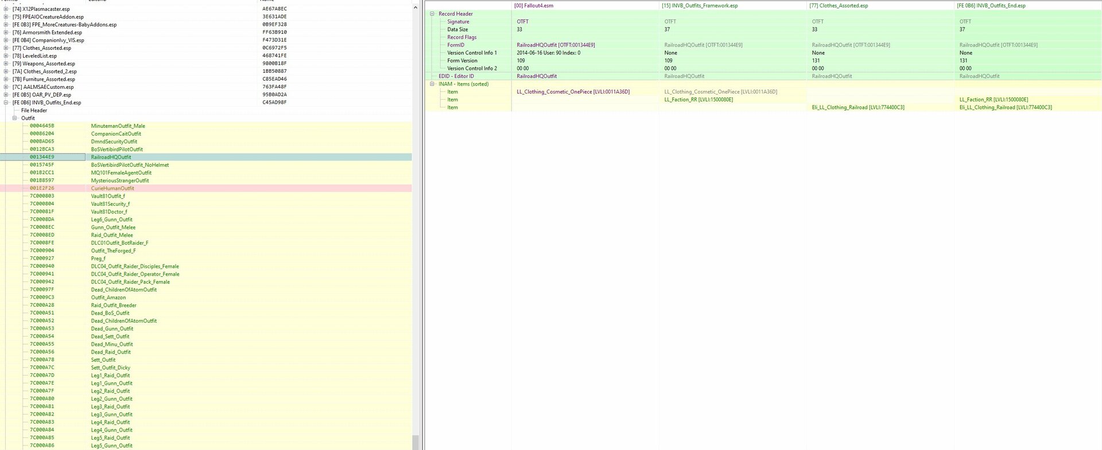This screenshot has height=450, width=1102.
Task: Expand the [FE 0B3] FPE_MoreCreatures-BabyAddons.esp node
Action: coord(6,25)
